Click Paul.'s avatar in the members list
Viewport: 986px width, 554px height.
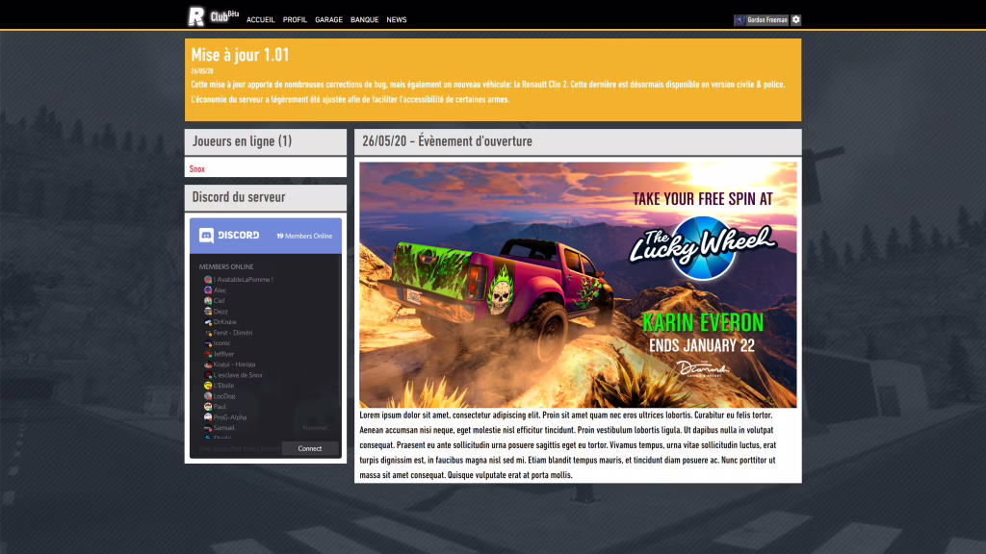click(208, 407)
